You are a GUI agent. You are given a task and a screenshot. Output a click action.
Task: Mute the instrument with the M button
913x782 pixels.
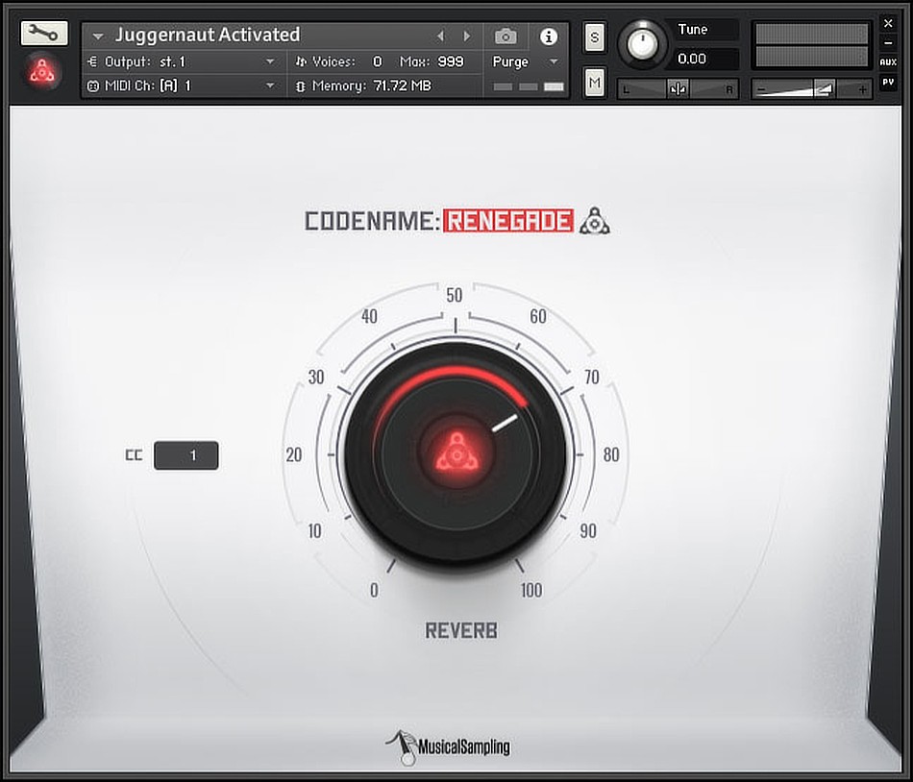click(595, 83)
